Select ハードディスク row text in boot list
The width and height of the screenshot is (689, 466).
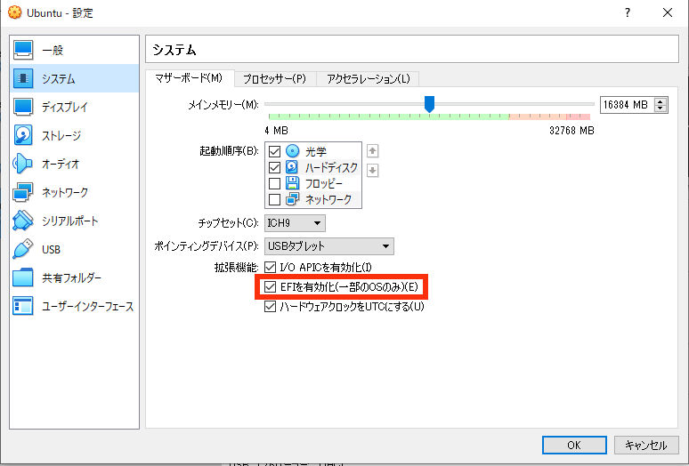pyautogui.click(x=331, y=167)
